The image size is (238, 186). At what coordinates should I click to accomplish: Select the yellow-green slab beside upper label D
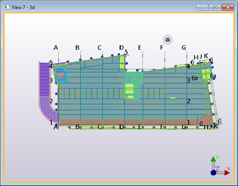click(x=122, y=62)
